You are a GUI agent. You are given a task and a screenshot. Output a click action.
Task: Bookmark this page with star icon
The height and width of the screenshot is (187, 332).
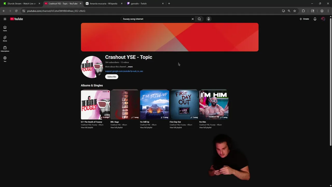pos(295,11)
